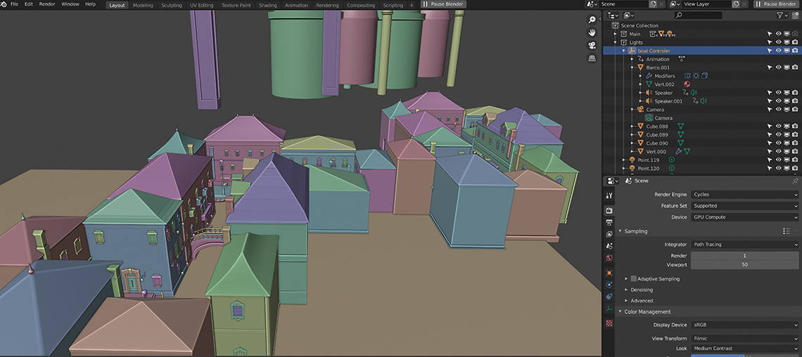Open the Render menu
Image resolution: width=802 pixels, height=357 pixels.
click(x=47, y=4)
